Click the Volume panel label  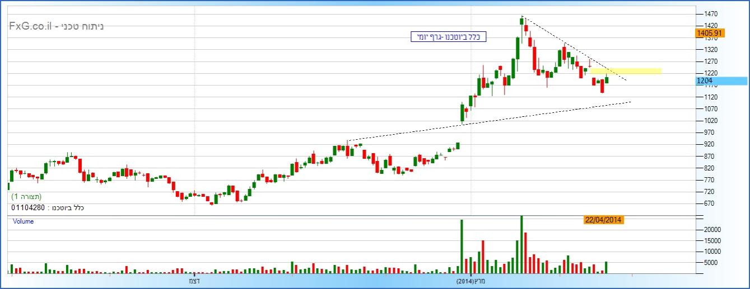[24, 221]
